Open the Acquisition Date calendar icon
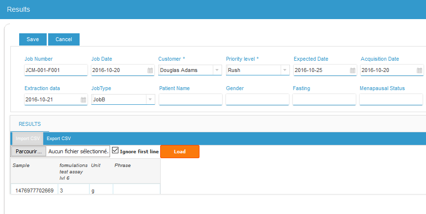The height and width of the screenshot is (214, 426). 419,71
